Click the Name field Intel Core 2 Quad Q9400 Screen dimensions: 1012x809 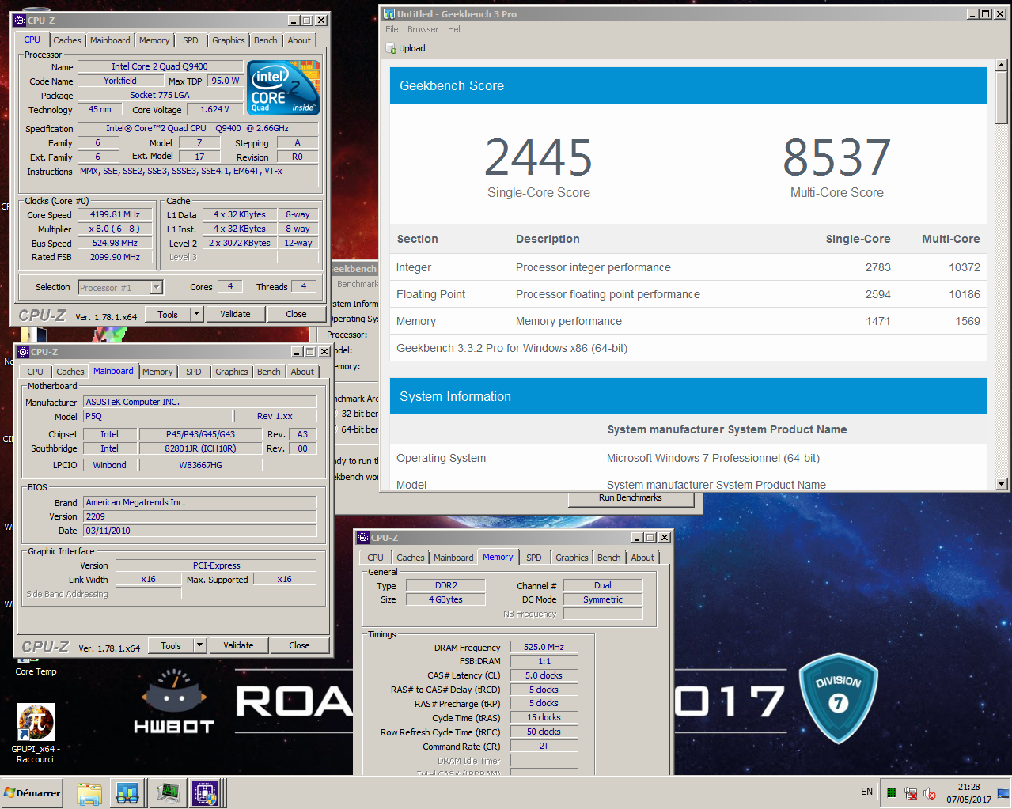coord(160,66)
